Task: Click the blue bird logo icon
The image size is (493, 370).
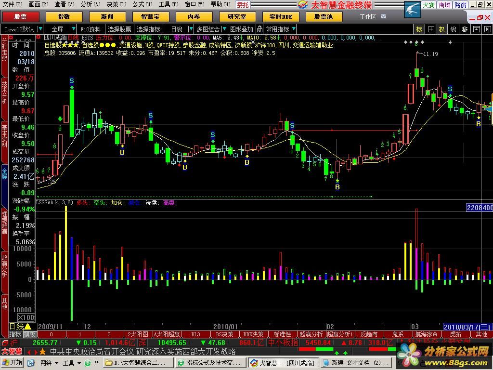Action: [x=412, y=9]
